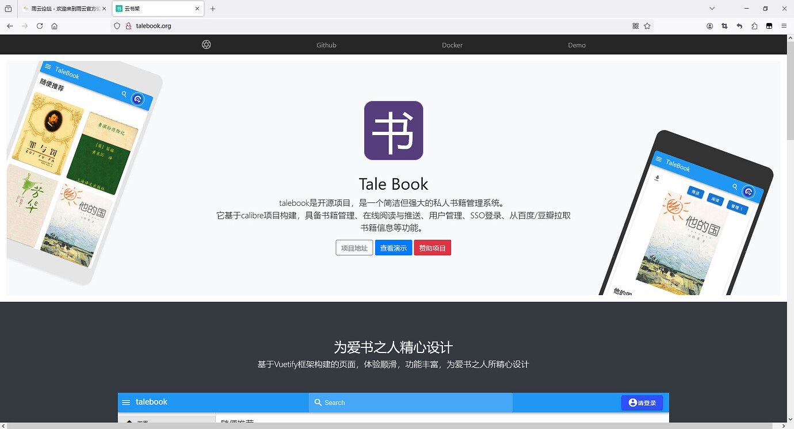
Task: Open the hamburger menu on the left phone mockup
Action: coord(48,67)
